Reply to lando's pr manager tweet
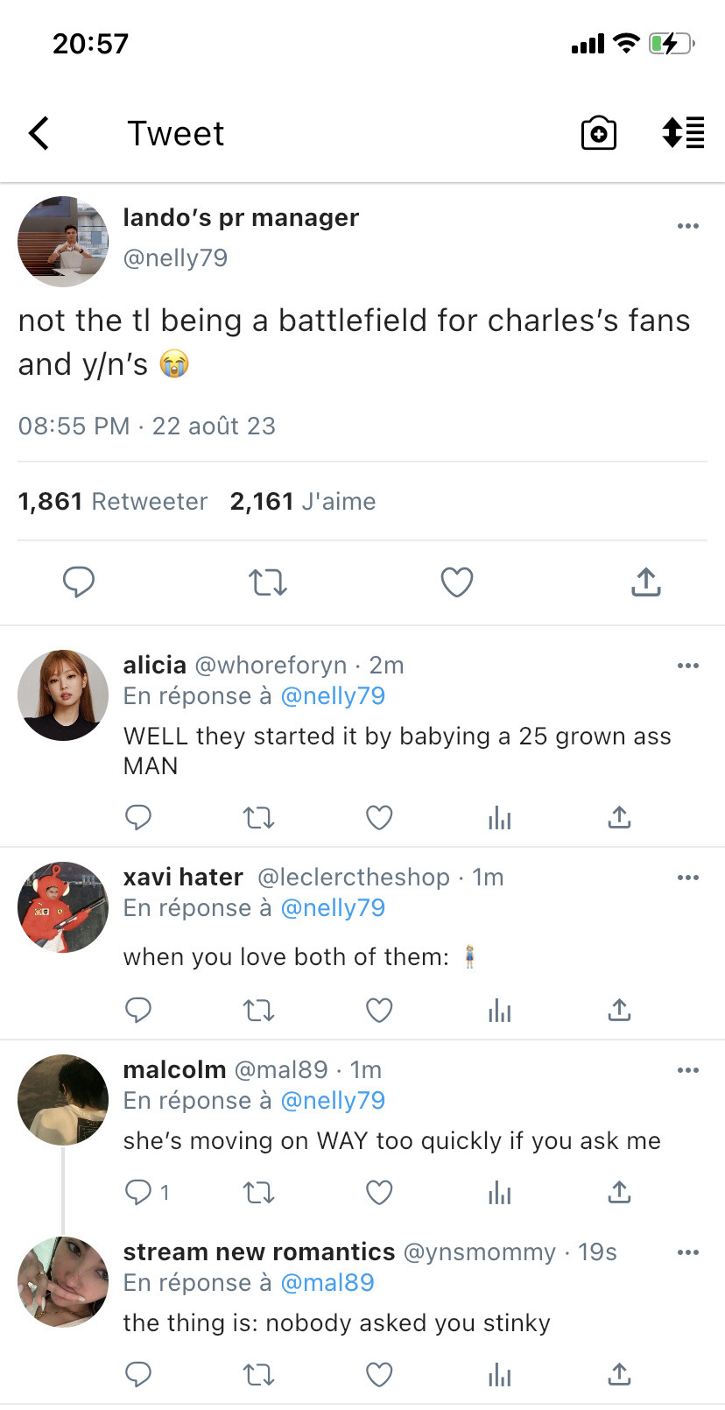The height and width of the screenshot is (1410, 725). coord(79,582)
